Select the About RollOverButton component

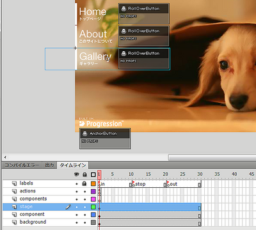tap(143, 36)
